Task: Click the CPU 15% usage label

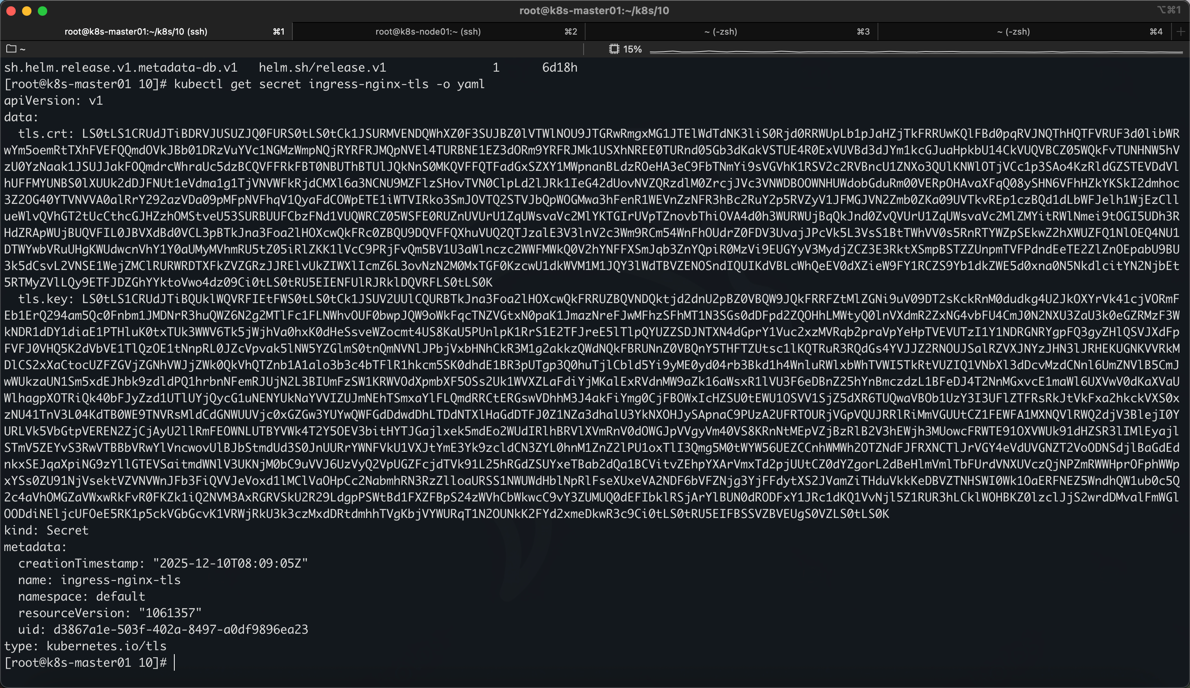Action: click(632, 49)
